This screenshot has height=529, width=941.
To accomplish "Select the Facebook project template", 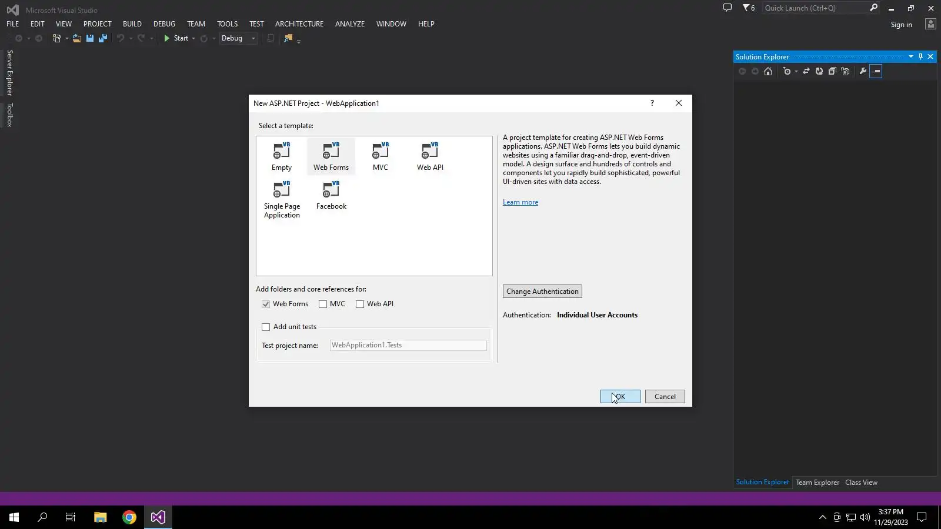I will click(331, 196).
